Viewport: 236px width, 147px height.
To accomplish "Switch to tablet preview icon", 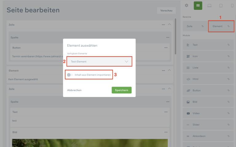I will pyautogui.click(x=221, y=6).
